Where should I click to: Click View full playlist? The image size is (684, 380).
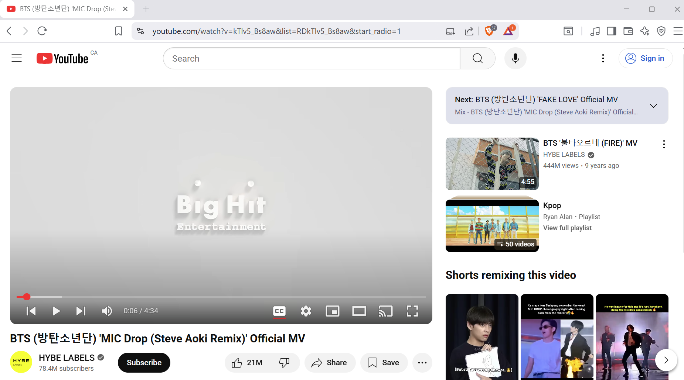[567, 228]
